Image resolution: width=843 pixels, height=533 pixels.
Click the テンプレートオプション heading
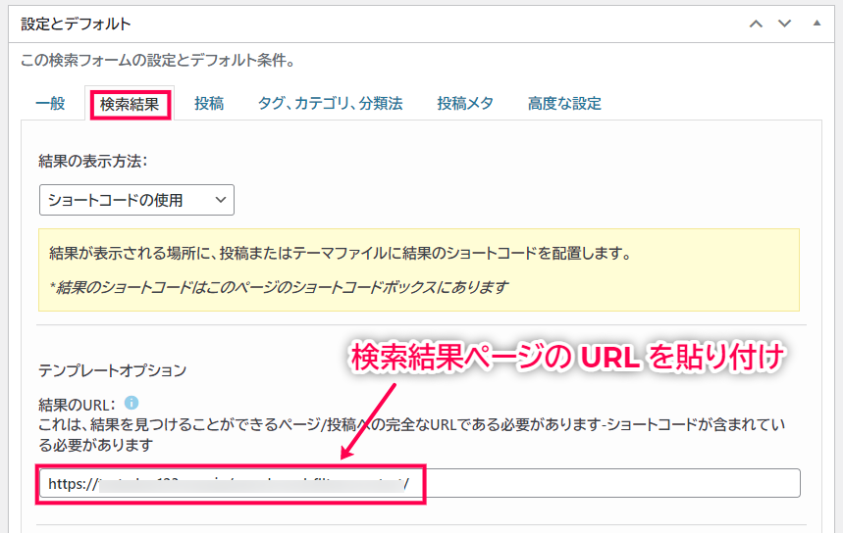tap(112, 370)
